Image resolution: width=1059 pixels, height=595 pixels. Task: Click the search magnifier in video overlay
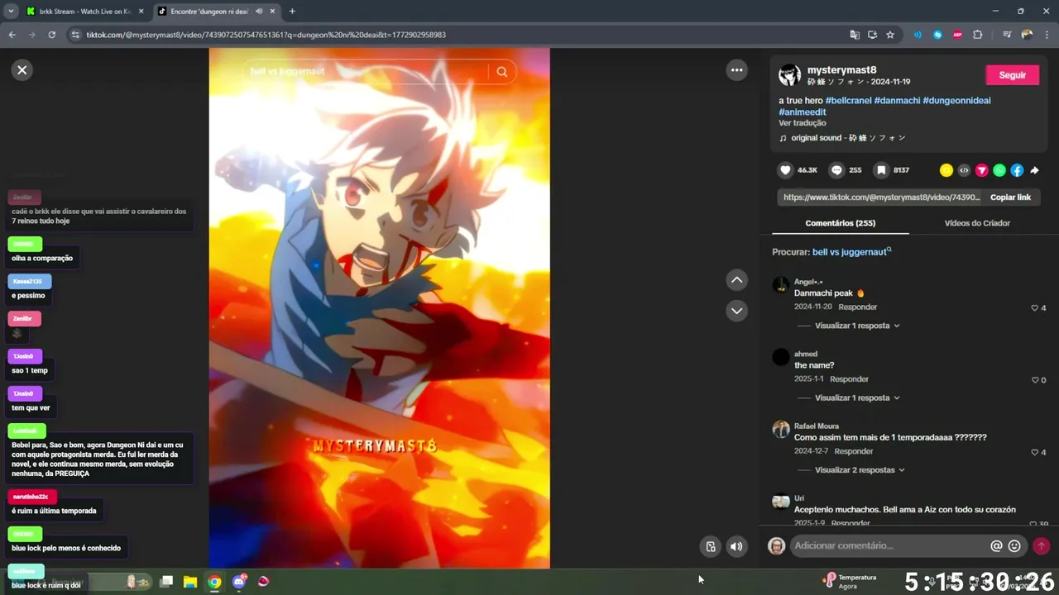[502, 72]
